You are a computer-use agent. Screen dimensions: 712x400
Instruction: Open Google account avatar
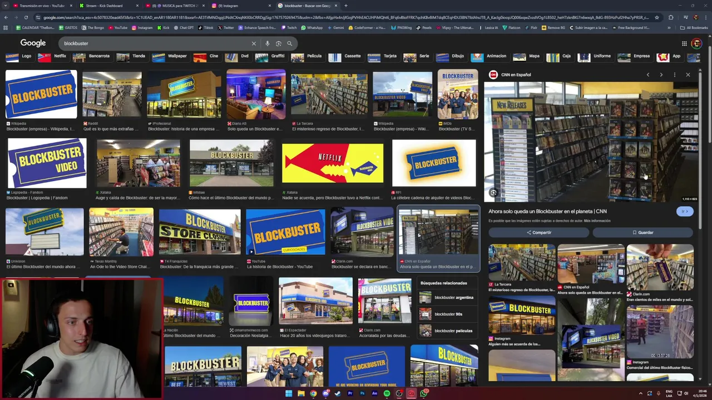696,43
